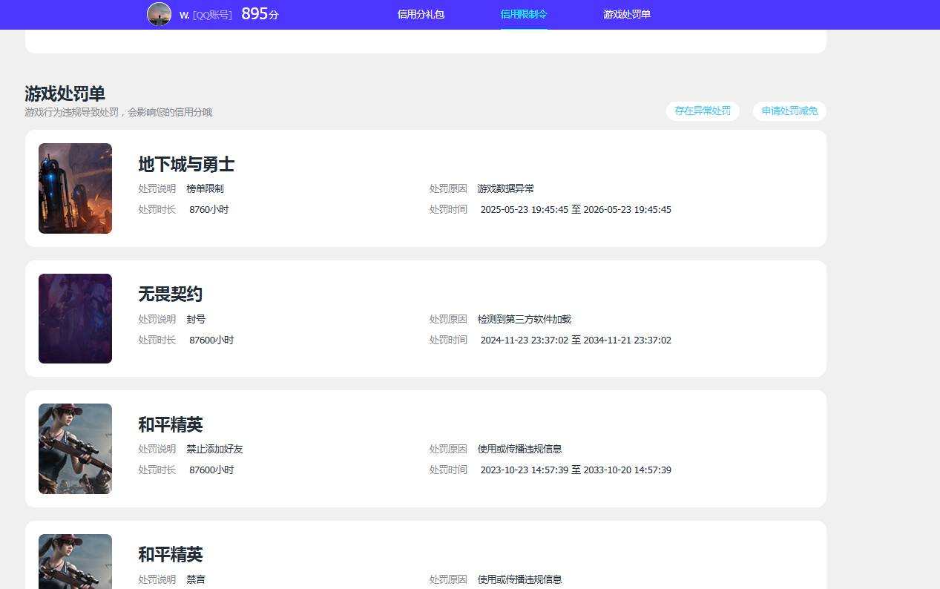The image size is (940, 589).
Task: Click 检测到第三方软件加载 reason text
Action: tap(524, 320)
